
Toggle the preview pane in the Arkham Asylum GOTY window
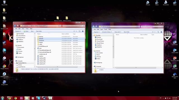point(79,31)
